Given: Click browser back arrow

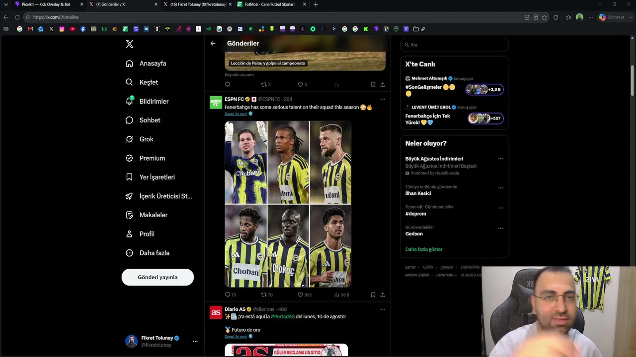Looking at the screenshot, I should (6, 17).
